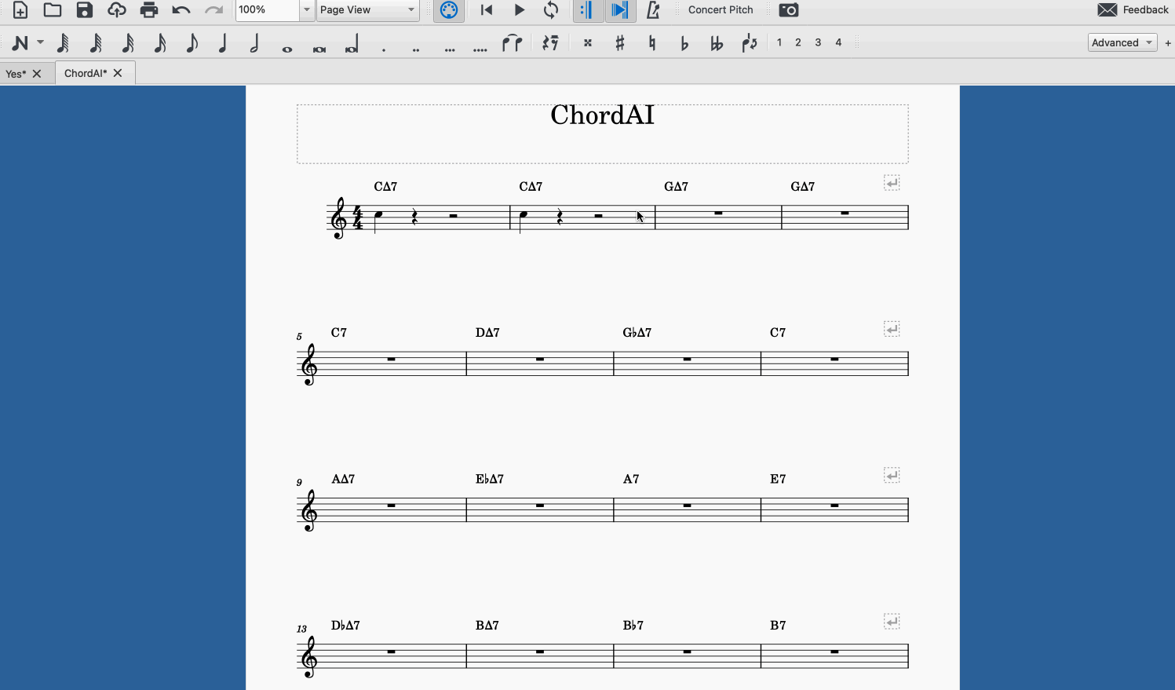Apply the flat accidental
Viewport: 1175px width, 690px height.
click(x=684, y=44)
